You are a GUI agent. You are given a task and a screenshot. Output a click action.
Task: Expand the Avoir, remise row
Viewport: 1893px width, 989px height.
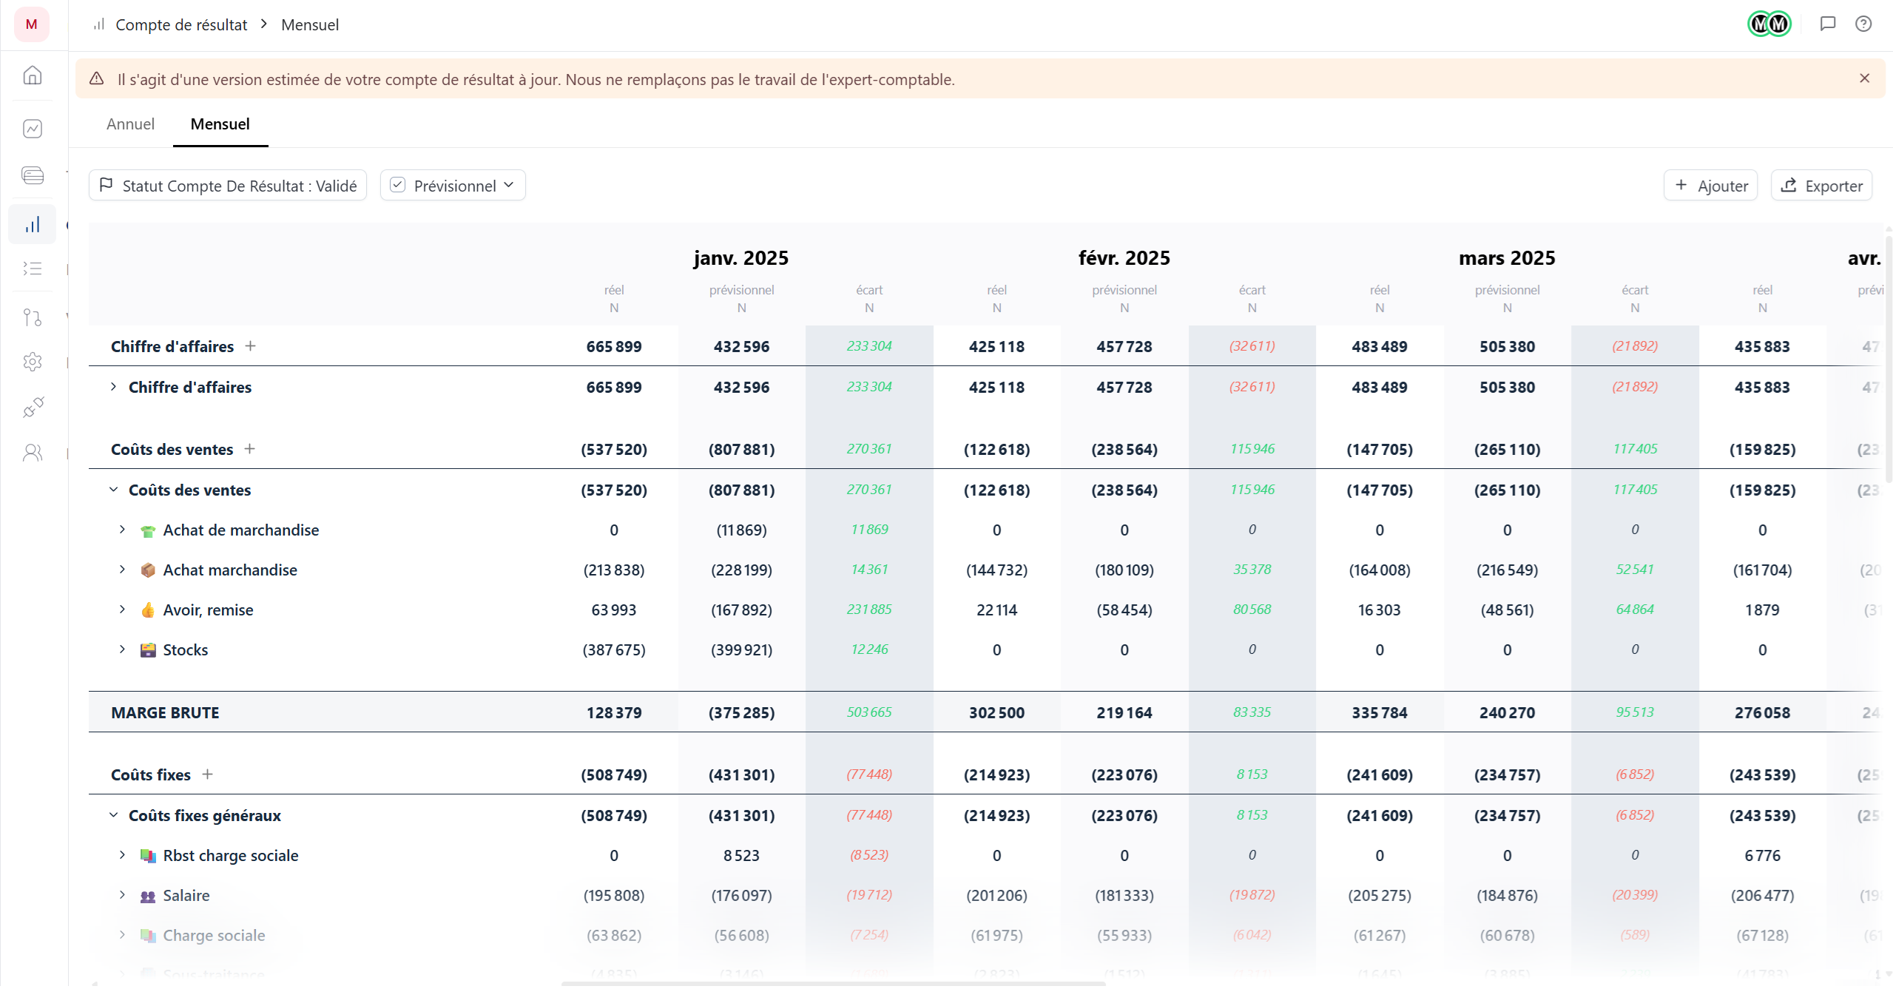pos(123,610)
